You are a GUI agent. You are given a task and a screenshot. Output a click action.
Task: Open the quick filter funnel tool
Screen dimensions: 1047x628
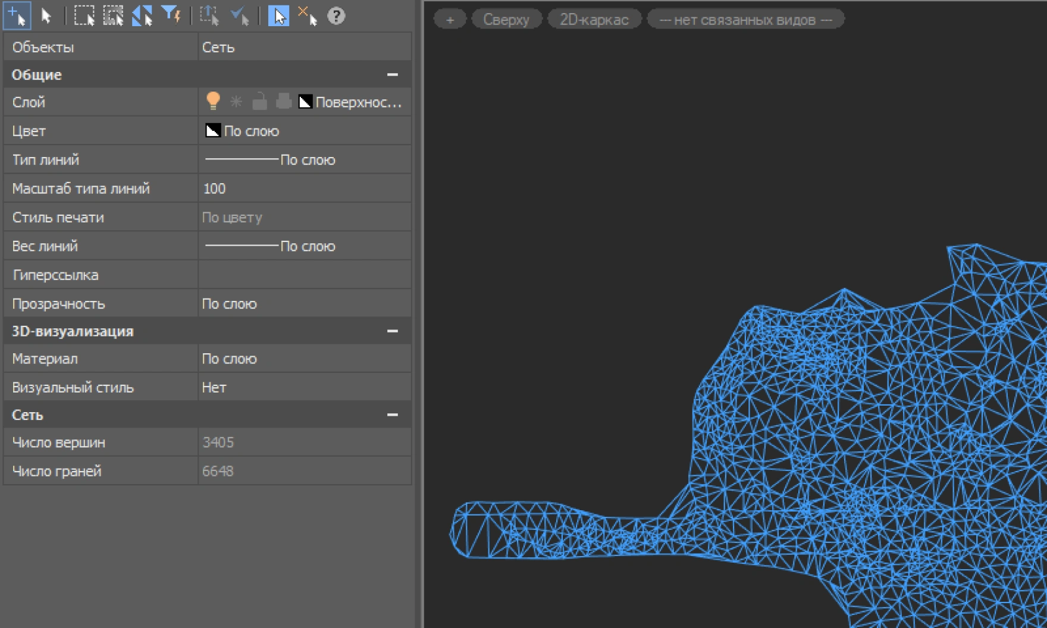pyautogui.click(x=171, y=15)
